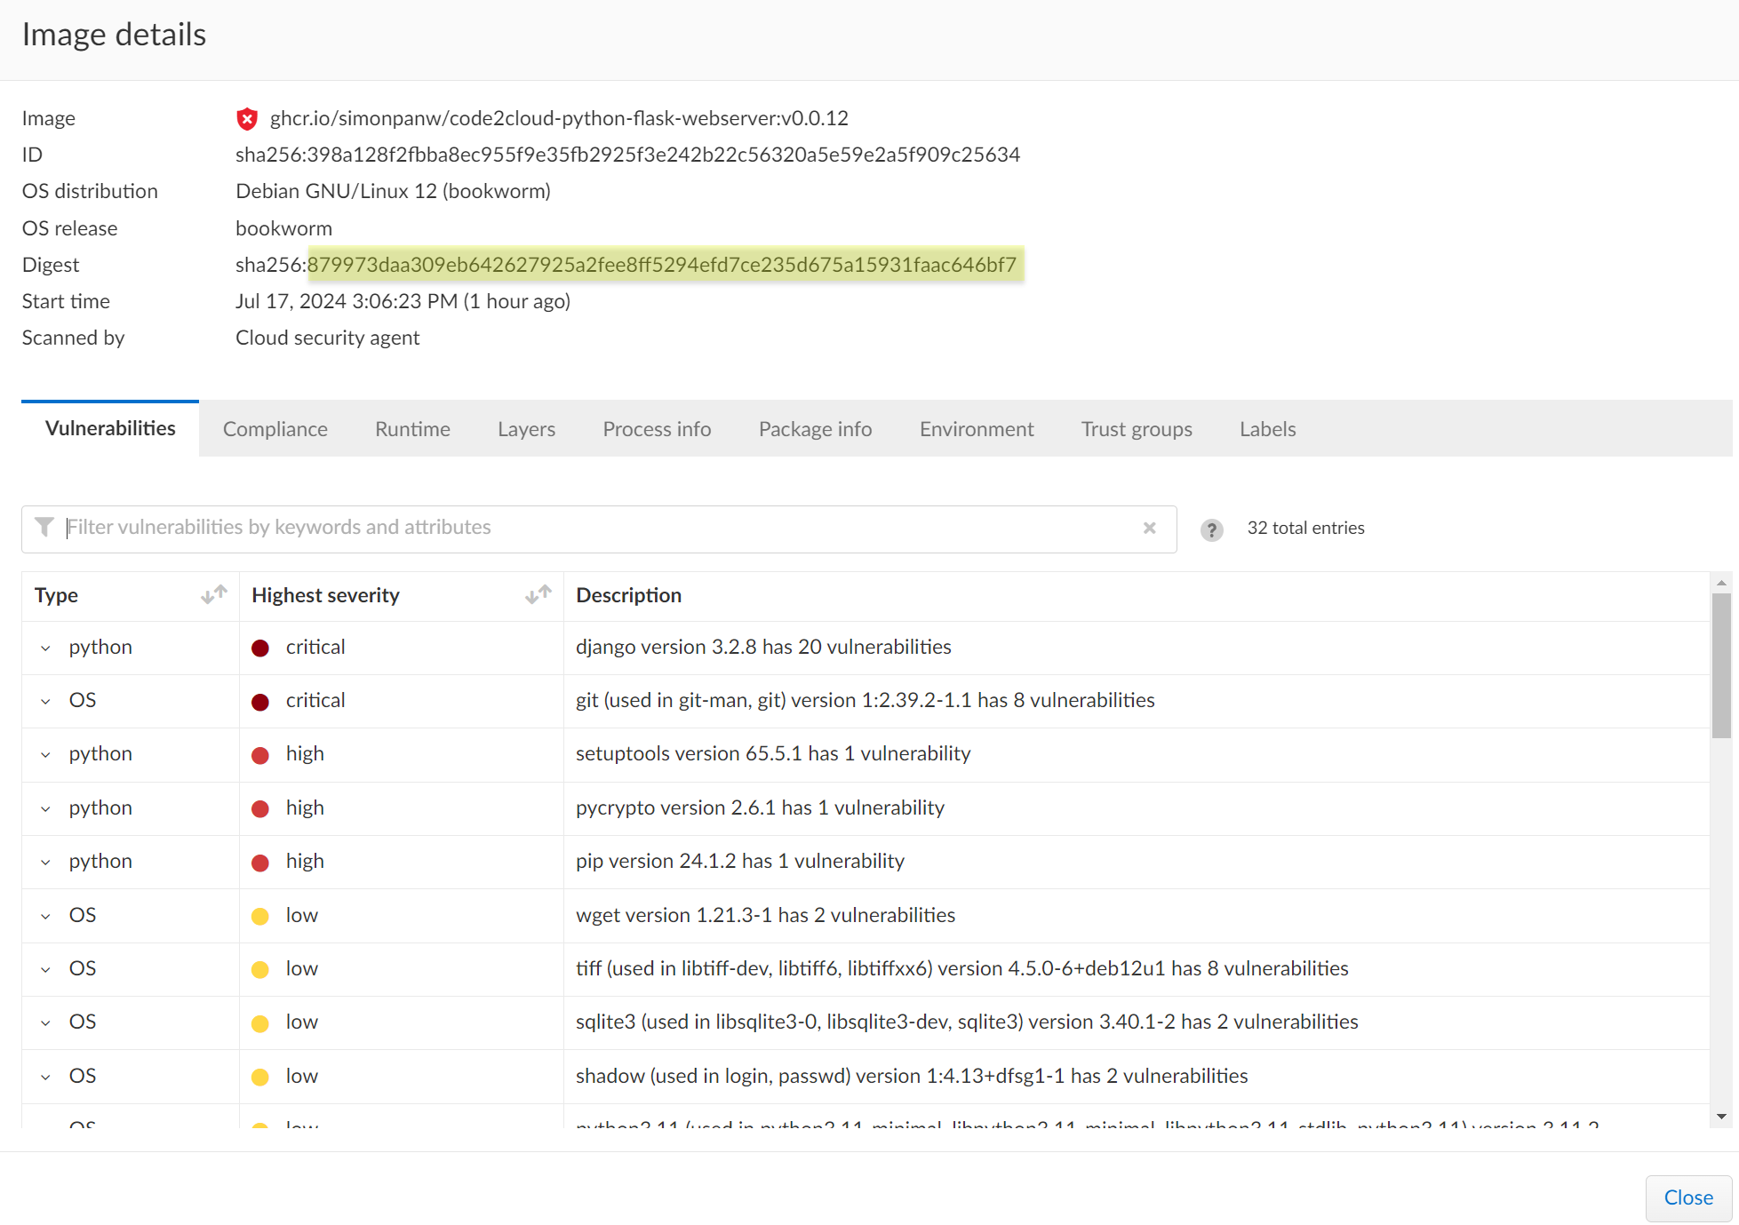
Task: Click the image ID sha256:398a128f value
Action: (x=627, y=155)
